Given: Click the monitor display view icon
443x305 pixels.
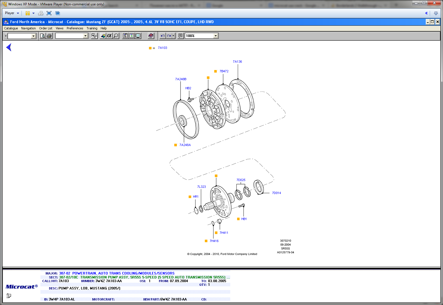Looking at the screenshot, I should tap(138, 36).
